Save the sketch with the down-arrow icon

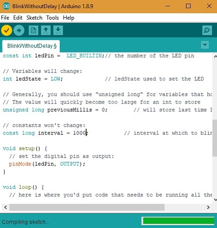pos(58,31)
